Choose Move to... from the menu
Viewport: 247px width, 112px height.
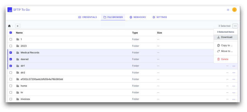pyautogui.click(x=225, y=51)
